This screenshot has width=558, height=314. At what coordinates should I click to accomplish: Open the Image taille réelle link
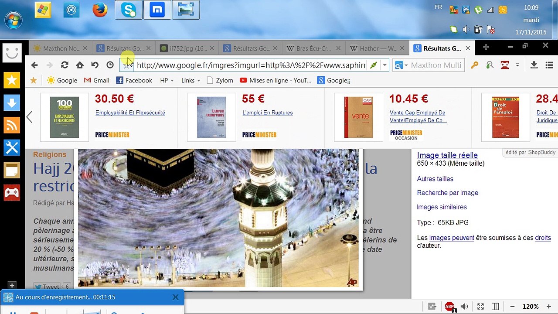pyautogui.click(x=447, y=155)
